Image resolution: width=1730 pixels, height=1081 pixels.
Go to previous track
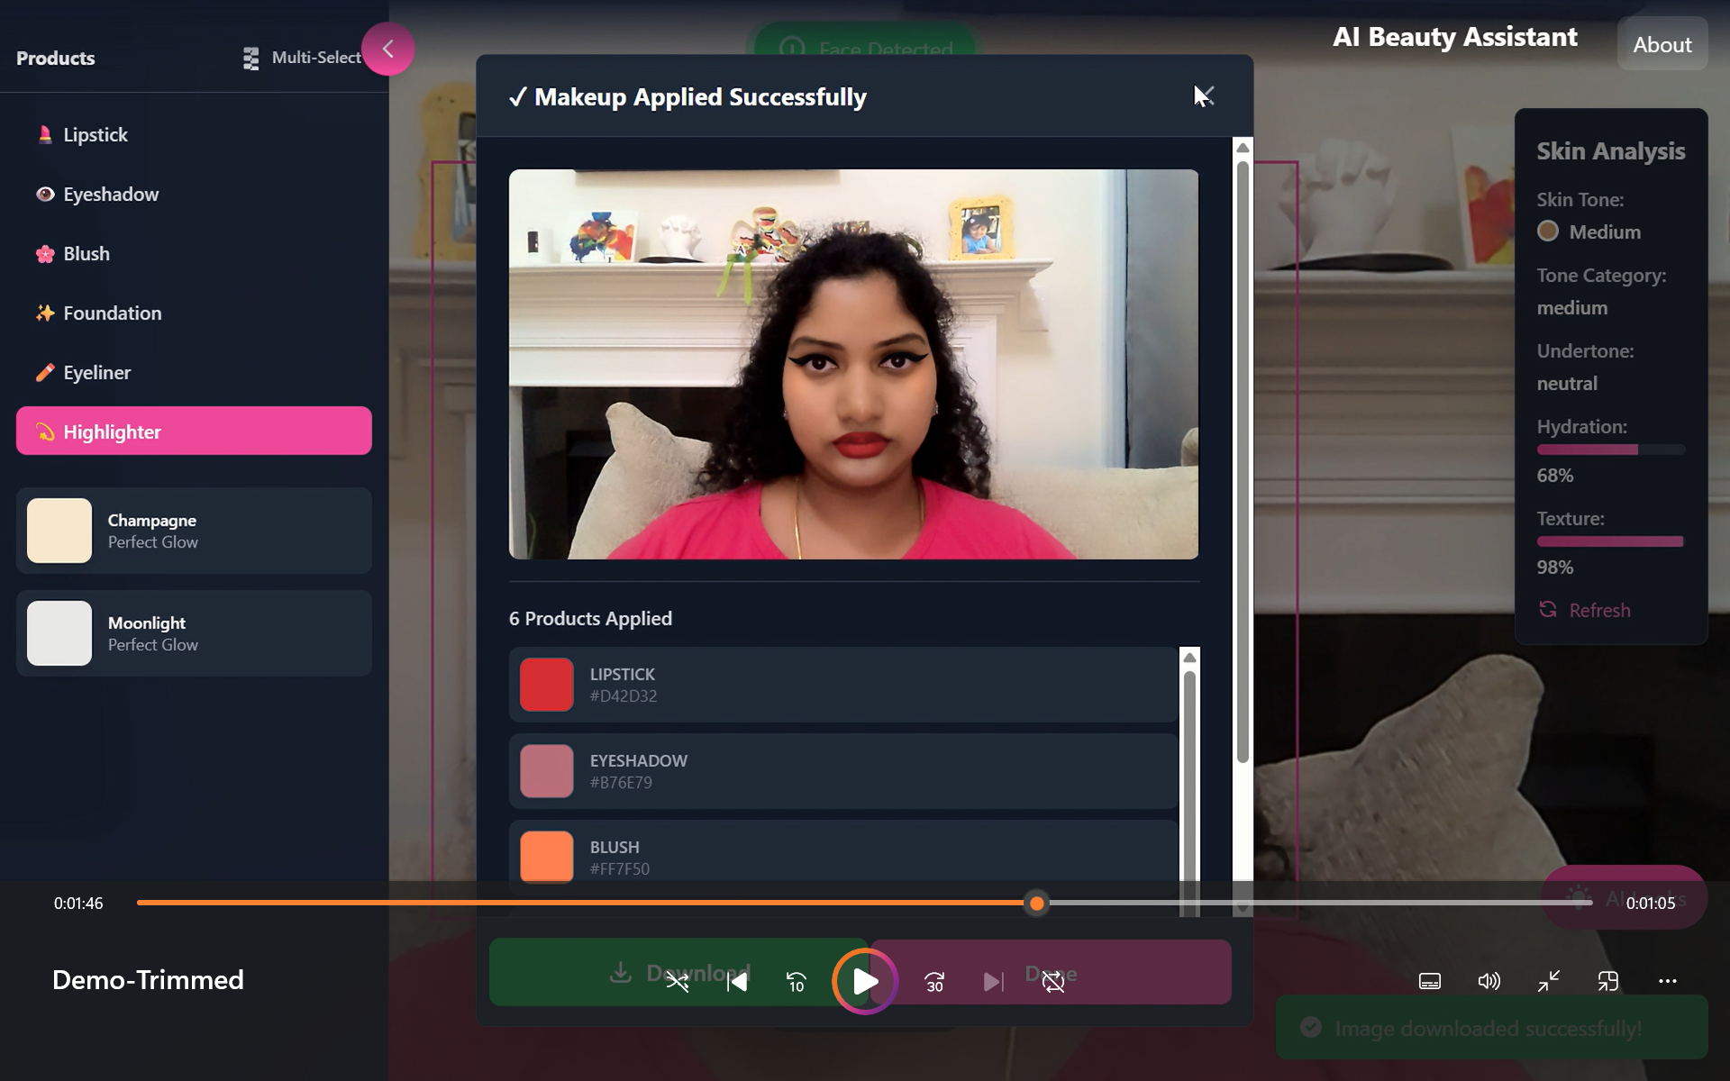737,982
